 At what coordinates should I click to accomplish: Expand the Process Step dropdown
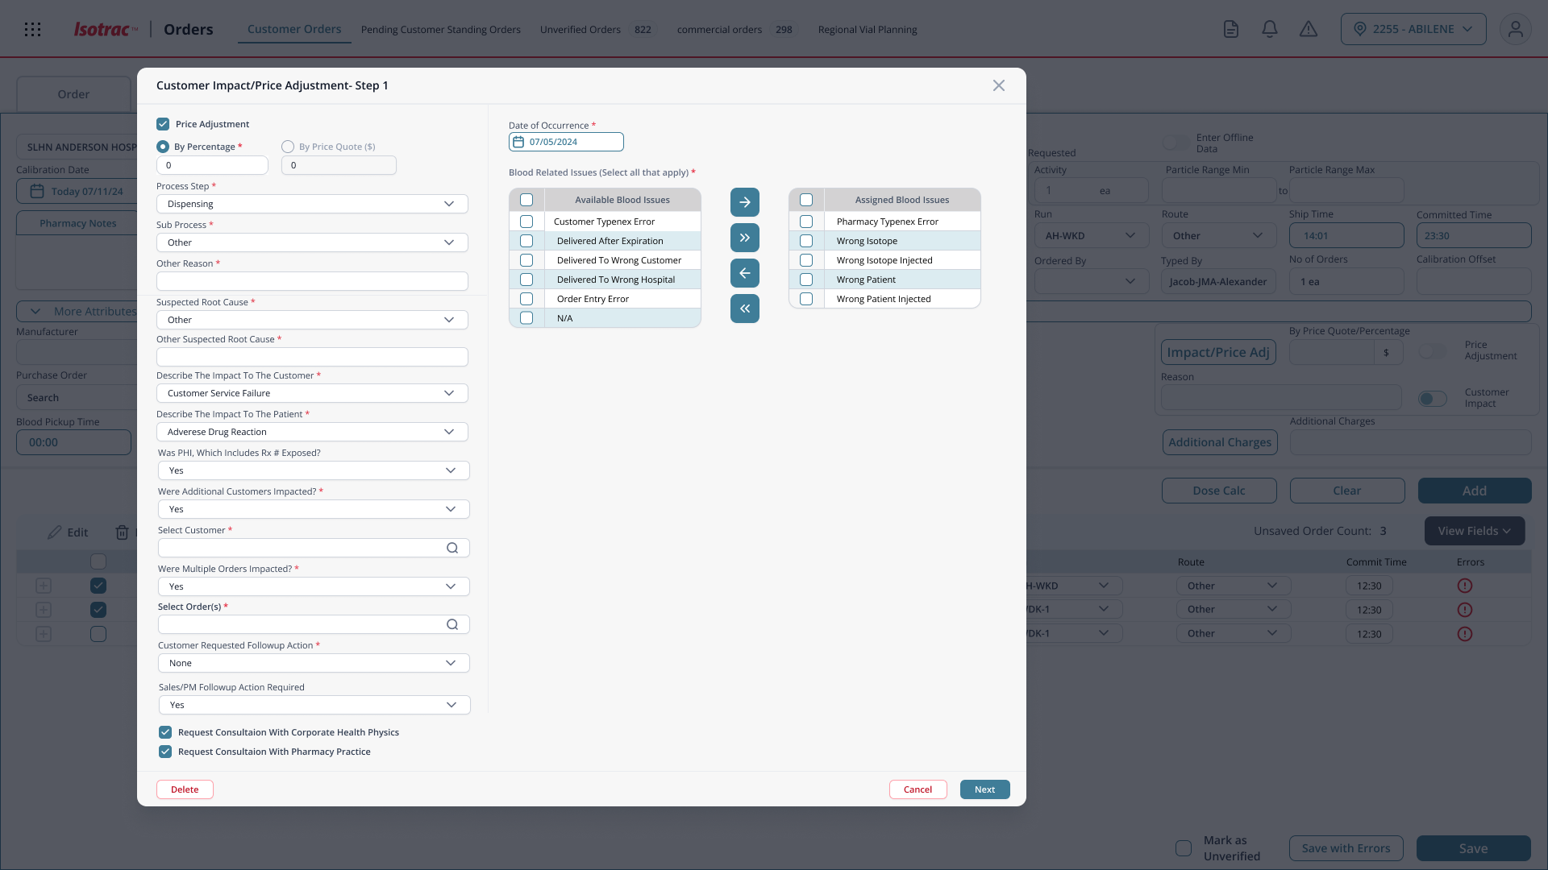(x=312, y=204)
